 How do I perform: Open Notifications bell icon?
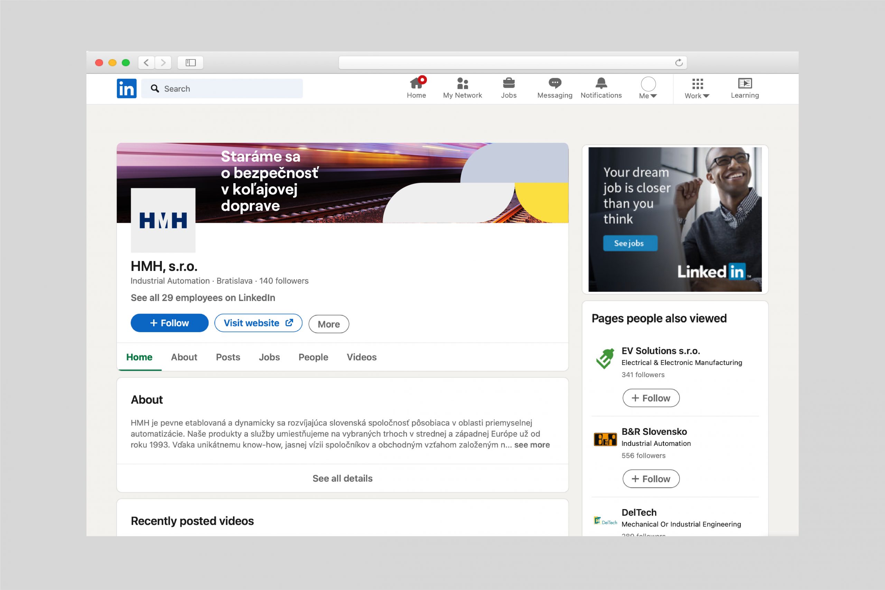[x=601, y=83]
